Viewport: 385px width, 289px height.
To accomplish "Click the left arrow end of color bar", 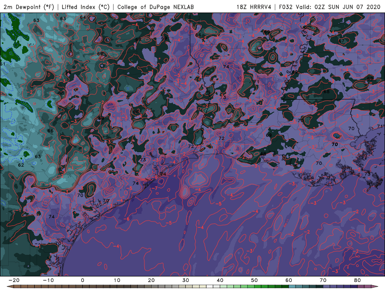I will tap(10, 287).
